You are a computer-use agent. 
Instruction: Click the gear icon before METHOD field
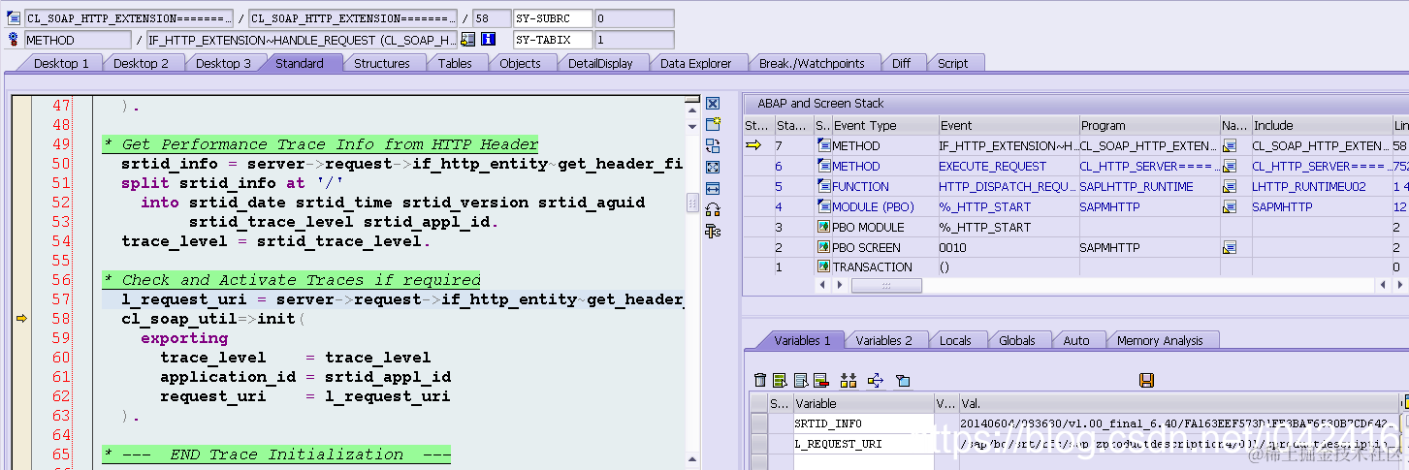[x=14, y=40]
